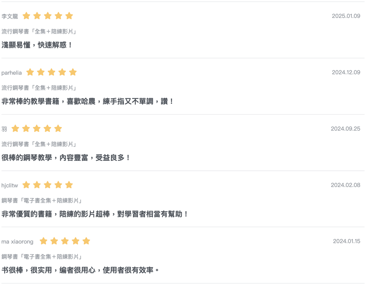Click the review text 很棒的鋼琴教學,內容豐富

pos(66,158)
